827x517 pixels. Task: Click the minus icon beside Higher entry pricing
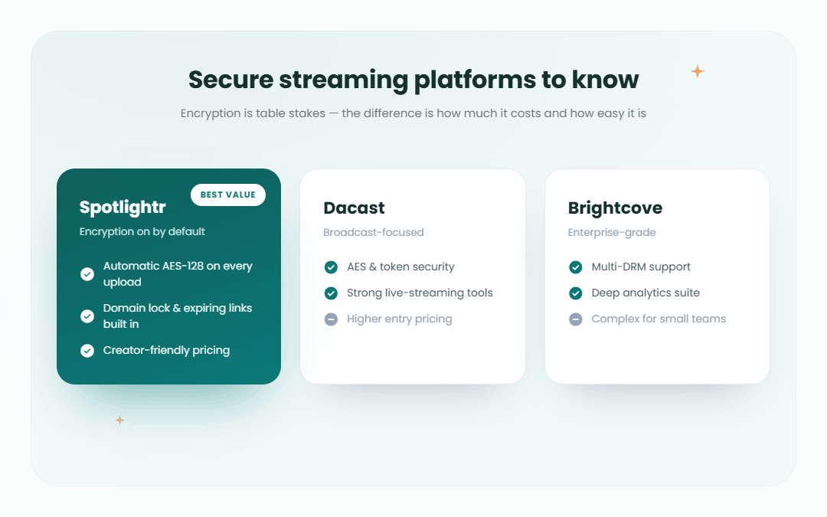(331, 319)
